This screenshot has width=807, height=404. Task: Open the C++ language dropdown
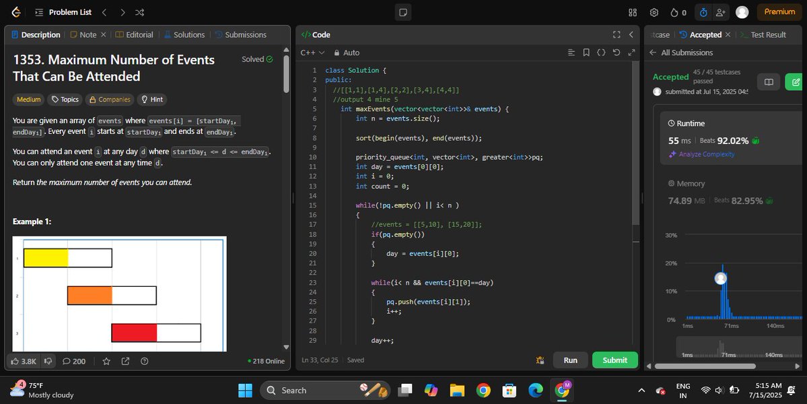(x=312, y=53)
